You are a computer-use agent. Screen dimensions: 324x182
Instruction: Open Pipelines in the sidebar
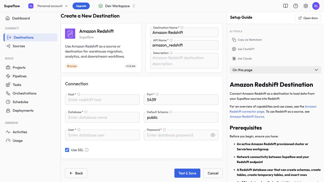click(x=30, y=76)
